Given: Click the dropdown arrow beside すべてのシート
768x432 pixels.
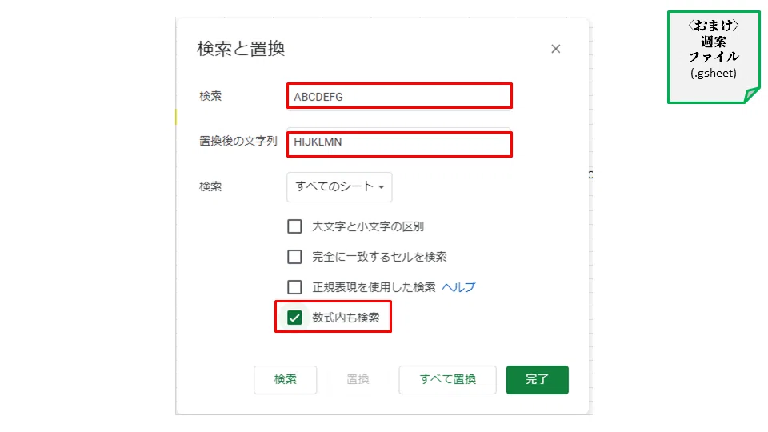Looking at the screenshot, I should click(x=381, y=187).
